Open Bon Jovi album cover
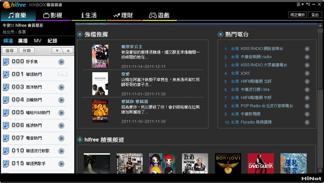 [x=228, y=163]
